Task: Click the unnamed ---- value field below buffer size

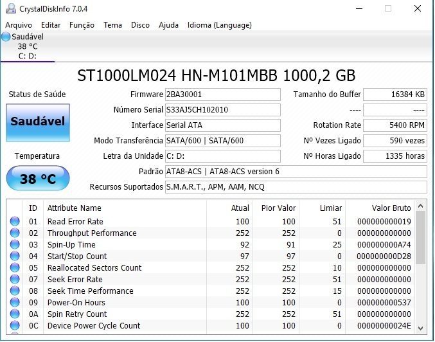Action: pyautogui.click(x=395, y=110)
